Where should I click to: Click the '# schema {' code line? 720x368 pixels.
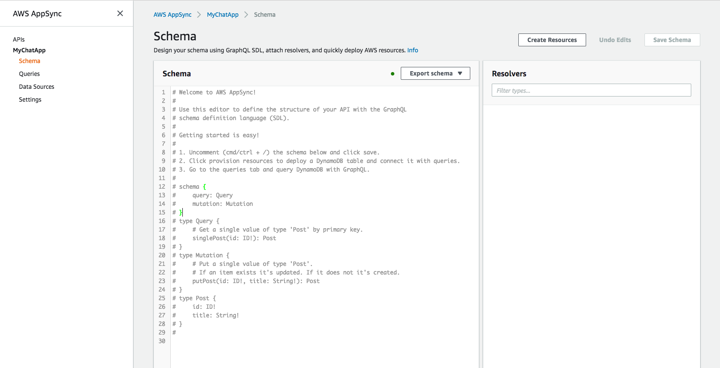189,187
